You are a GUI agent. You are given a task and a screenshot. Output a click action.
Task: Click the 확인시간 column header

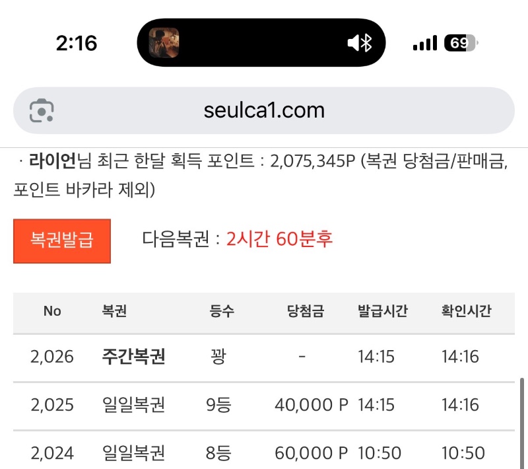point(467,311)
